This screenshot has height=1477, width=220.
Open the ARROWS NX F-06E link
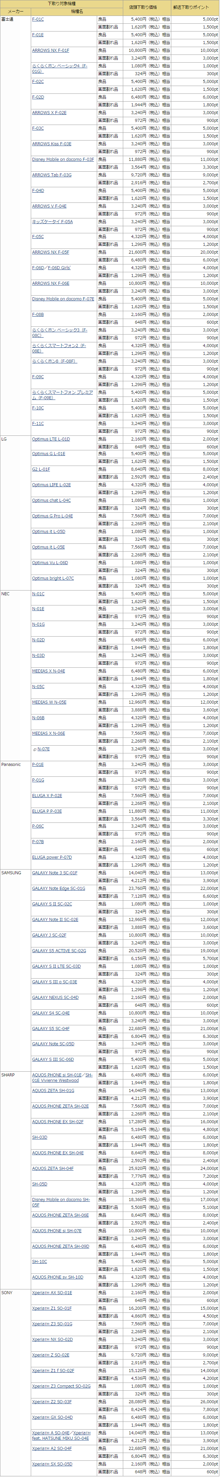tap(50, 284)
